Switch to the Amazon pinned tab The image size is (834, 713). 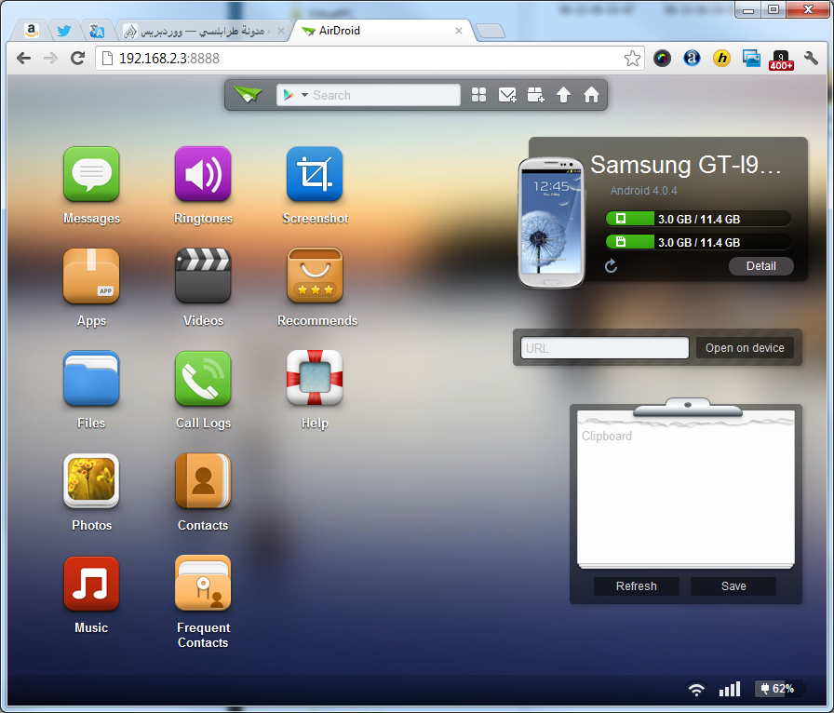(x=32, y=31)
